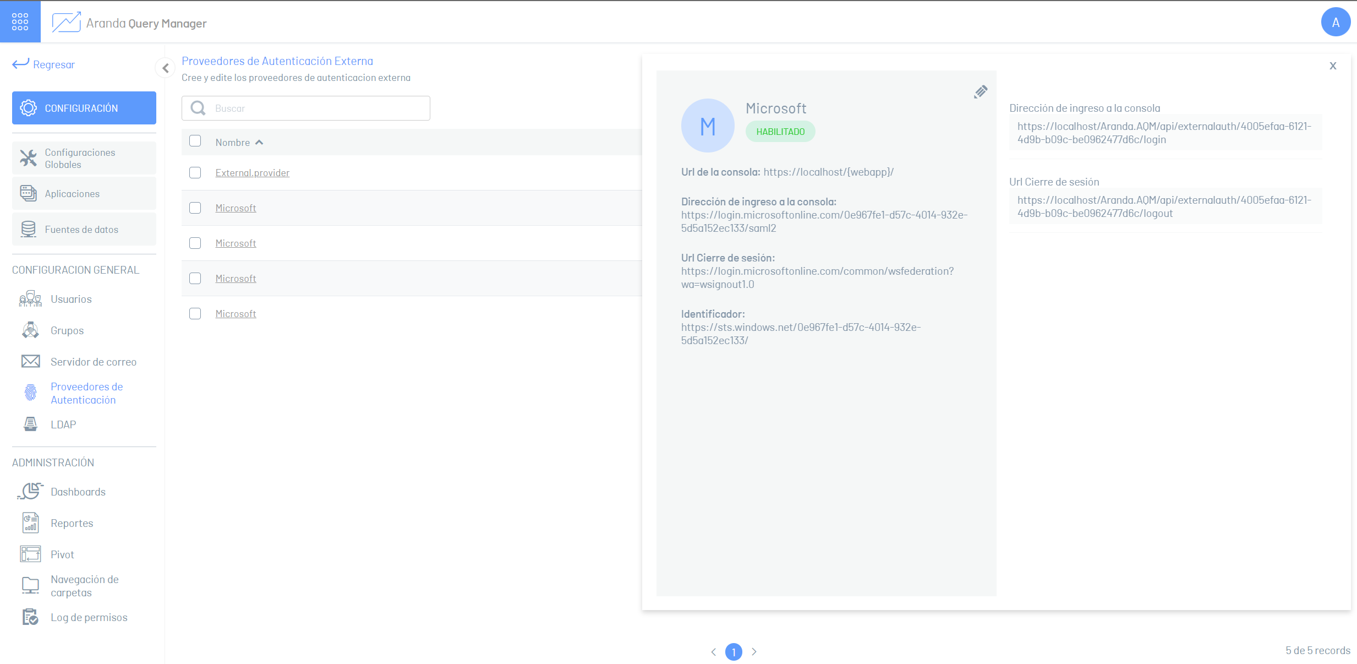Viewport: 1357px width, 664px height.
Task: Open Dashboards section
Action: 78,492
